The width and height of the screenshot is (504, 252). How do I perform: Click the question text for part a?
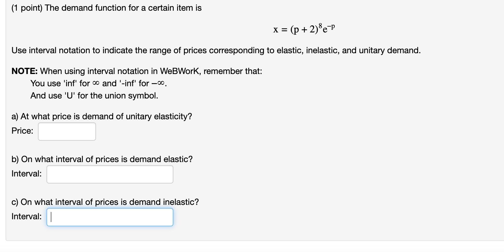[102, 117]
